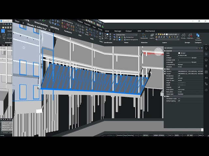The width and height of the screenshot is (209, 156).
Task: Open the Structure tree panel icon
Action: coord(206,84)
